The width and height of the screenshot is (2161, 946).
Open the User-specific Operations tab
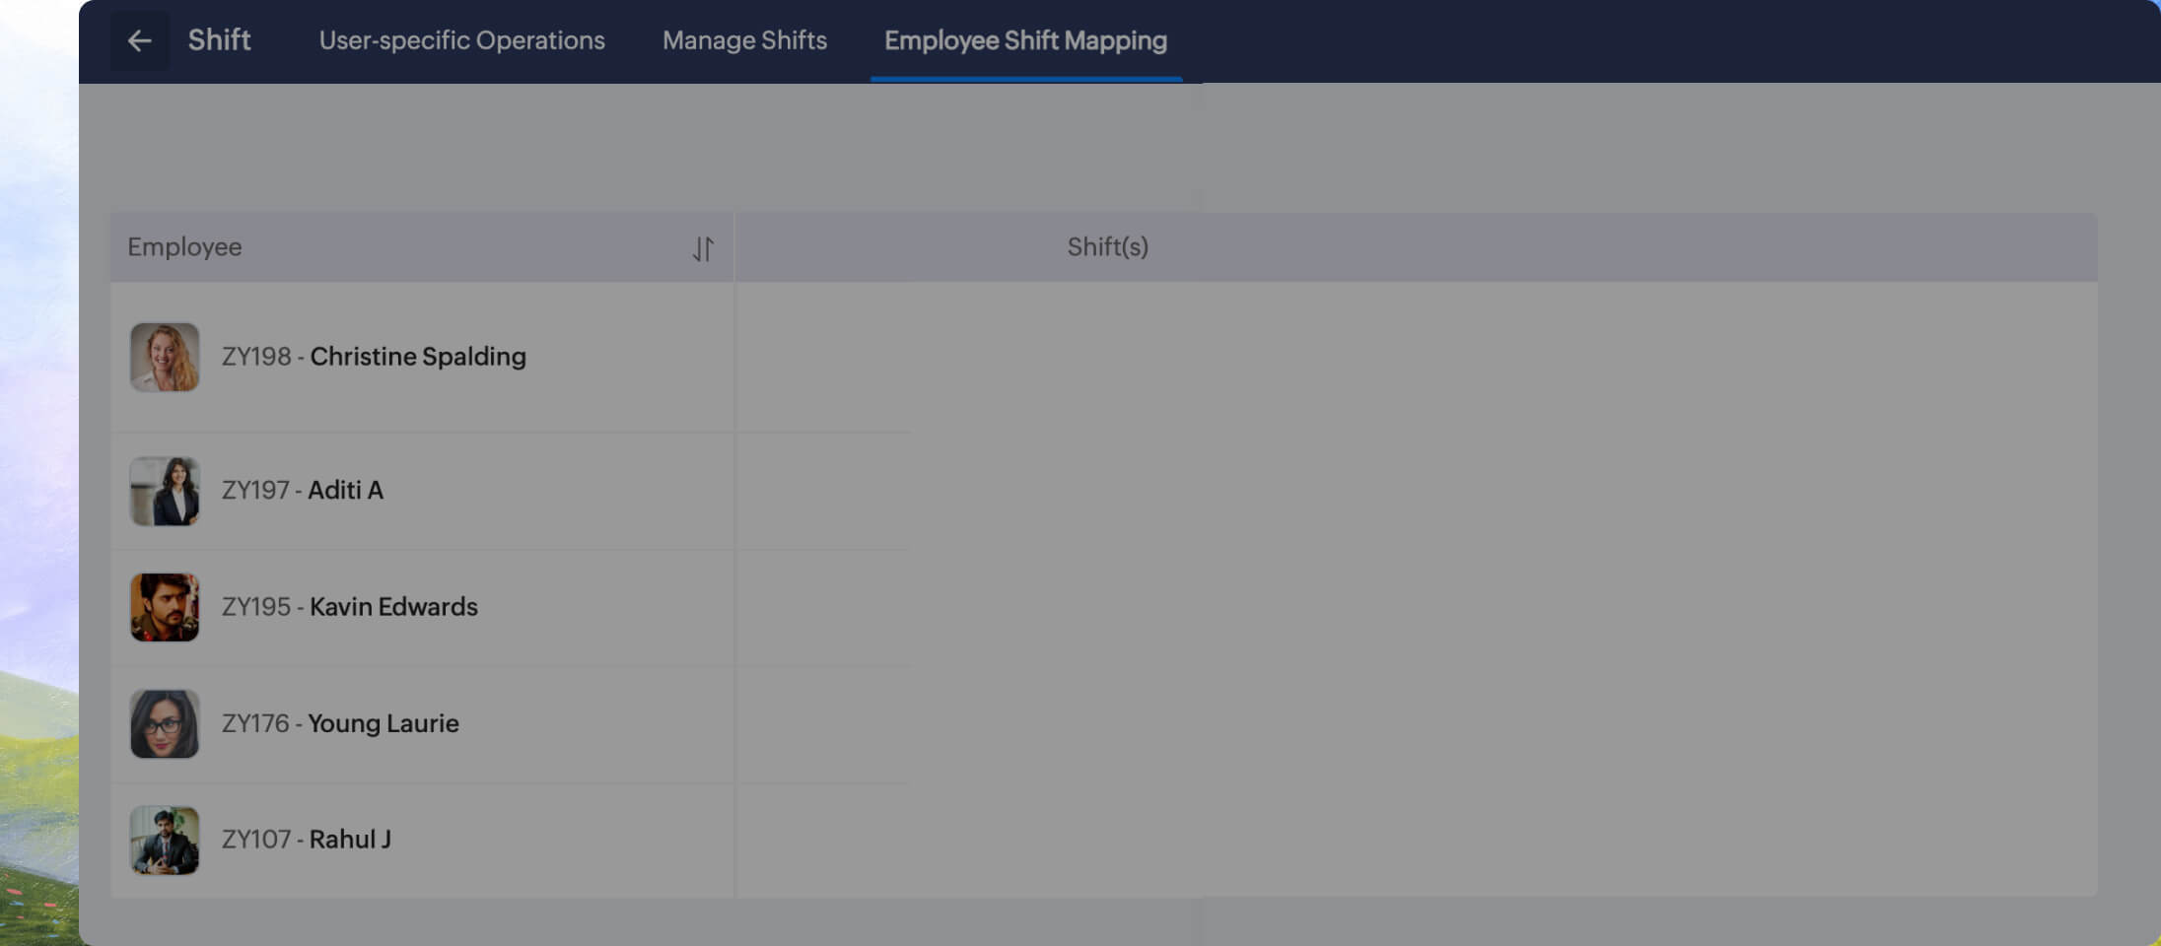pyautogui.click(x=461, y=40)
